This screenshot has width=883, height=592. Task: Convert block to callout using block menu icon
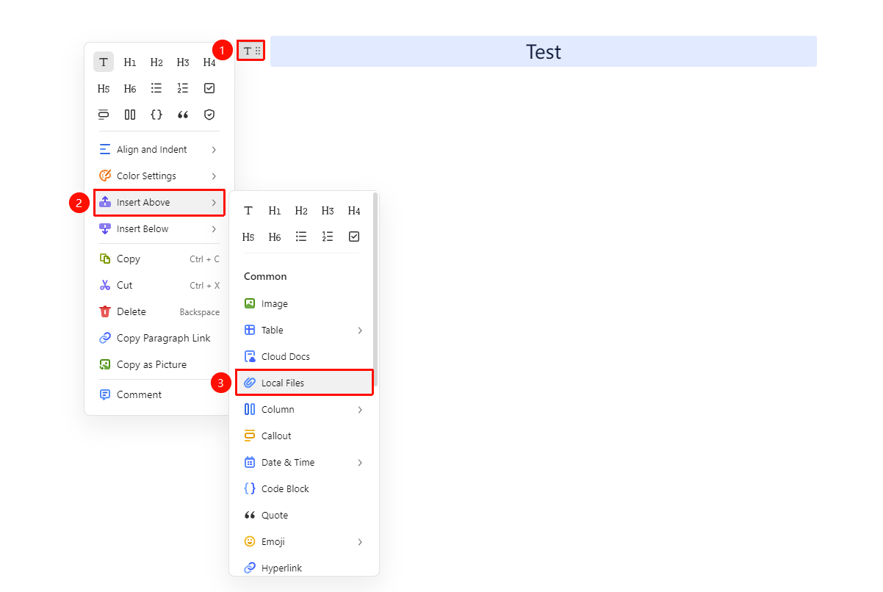click(x=104, y=115)
